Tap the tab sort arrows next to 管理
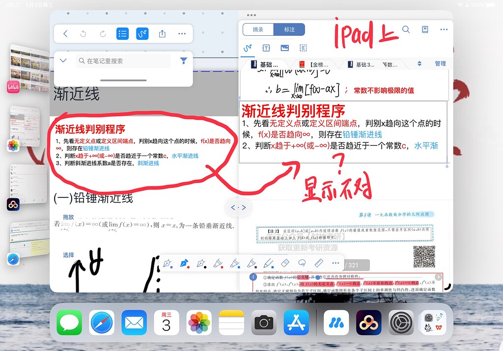503x351 pixels. click(x=419, y=64)
